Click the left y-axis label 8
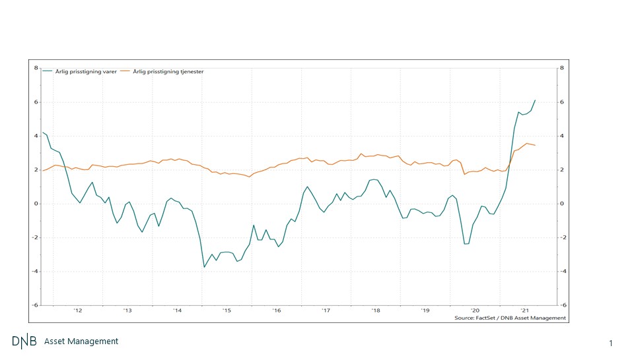634x356 pixels. tap(36, 68)
